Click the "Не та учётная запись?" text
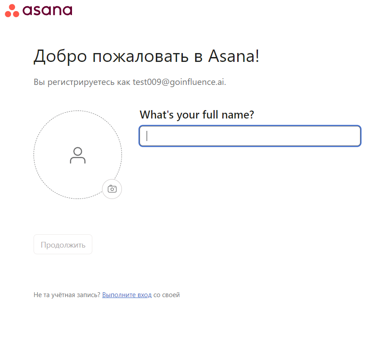375x340 pixels. (x=67, y=295)
